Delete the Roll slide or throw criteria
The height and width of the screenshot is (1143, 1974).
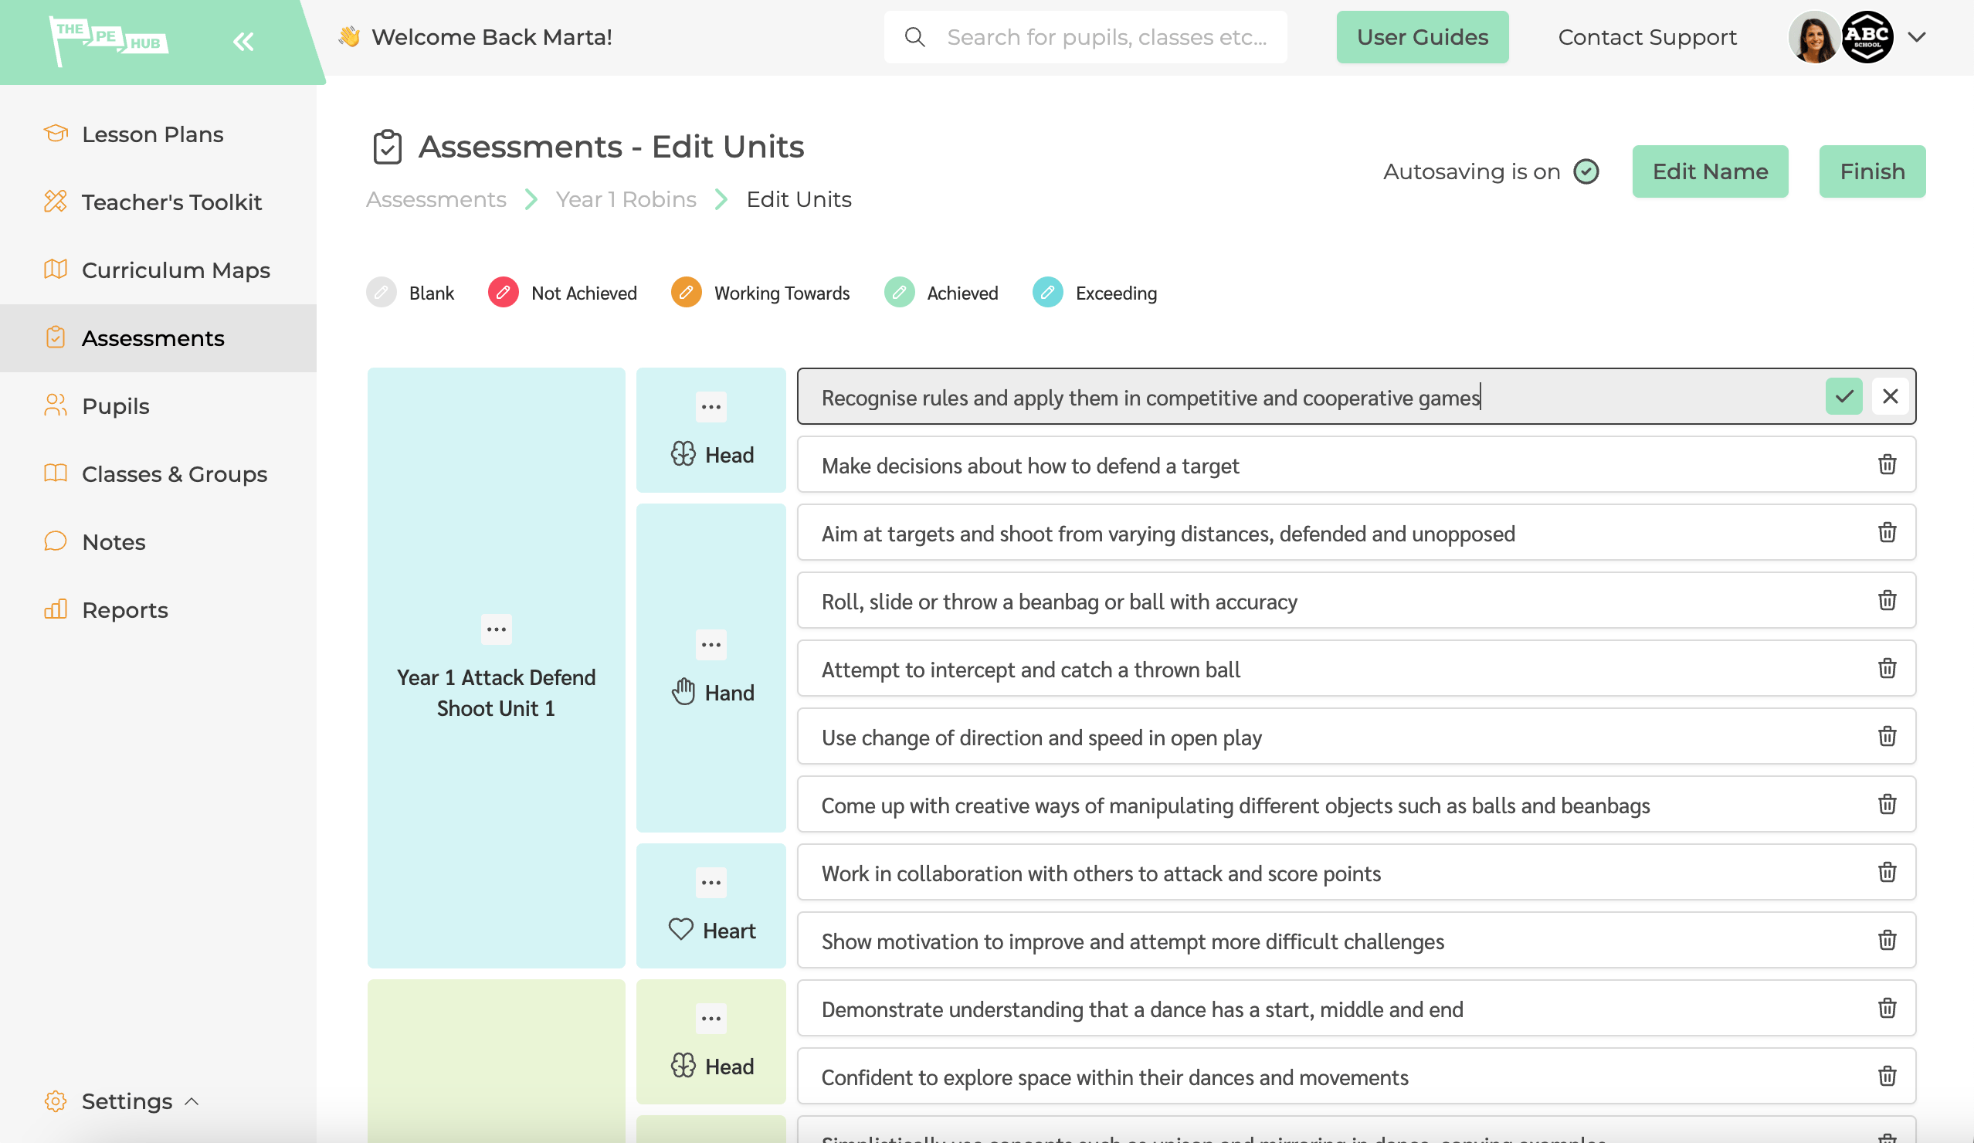(x=1887, y=600)
